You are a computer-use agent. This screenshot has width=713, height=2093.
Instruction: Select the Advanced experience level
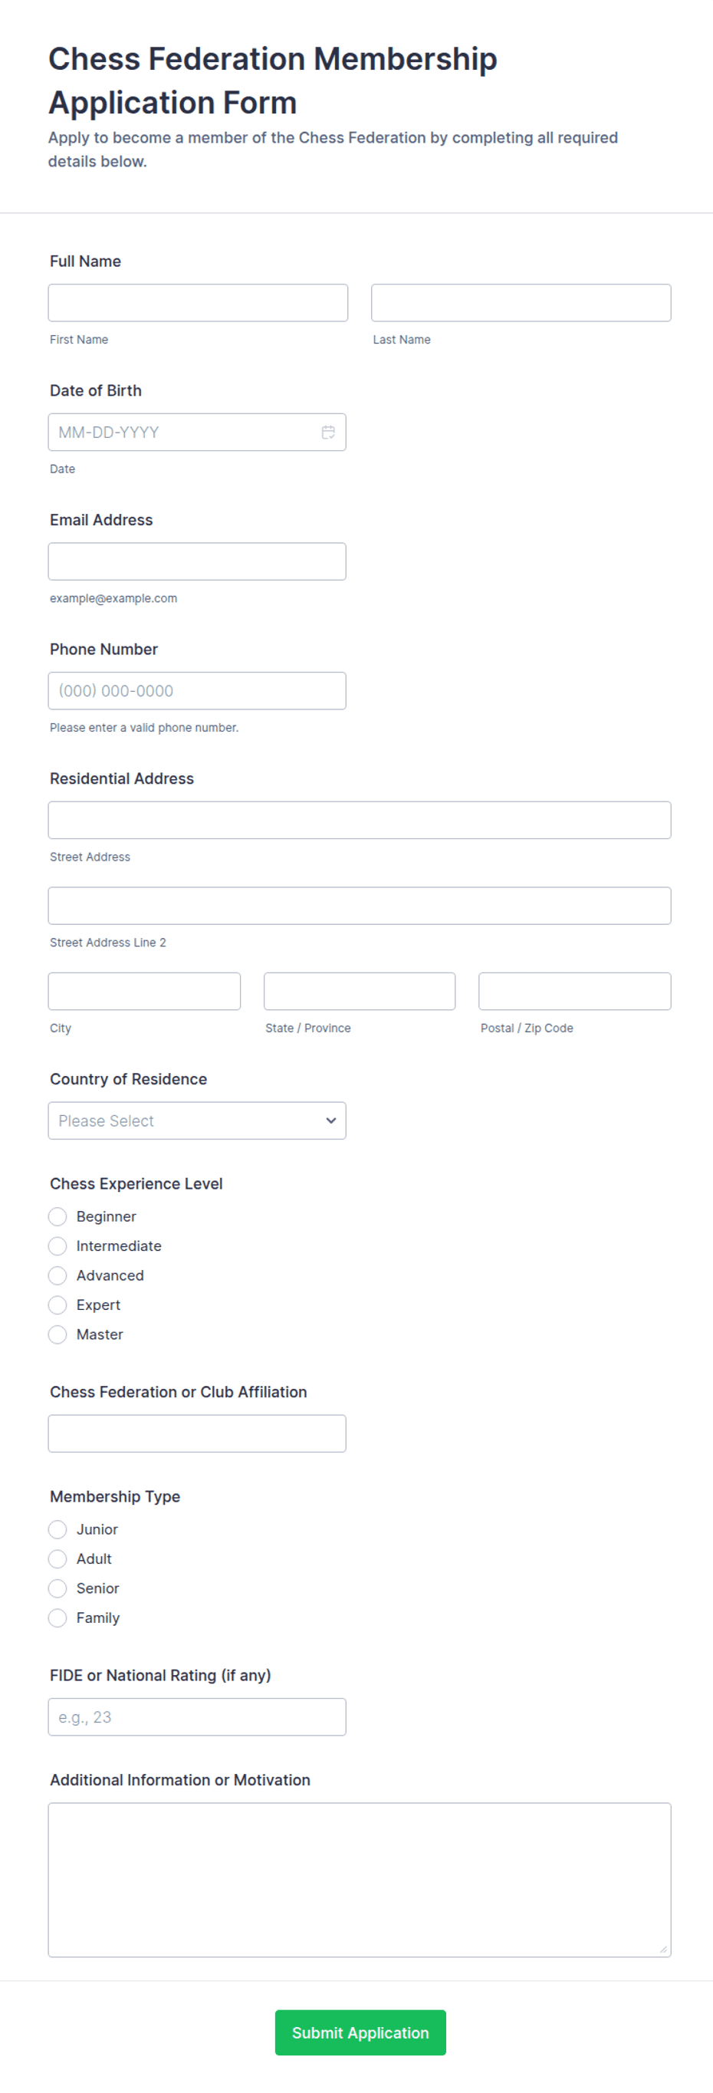coord(58,1275)
